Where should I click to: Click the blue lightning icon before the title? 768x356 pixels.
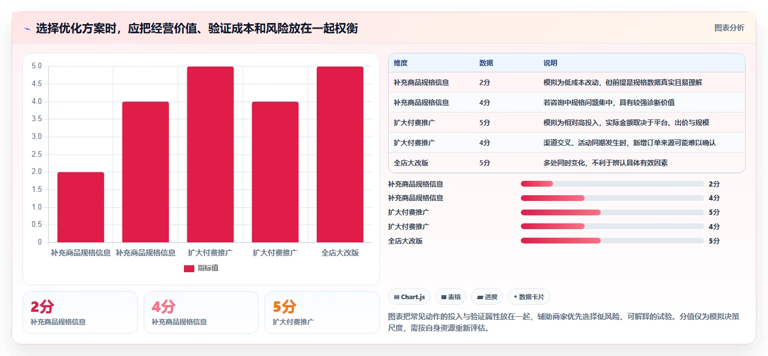[x=27, y=29]
